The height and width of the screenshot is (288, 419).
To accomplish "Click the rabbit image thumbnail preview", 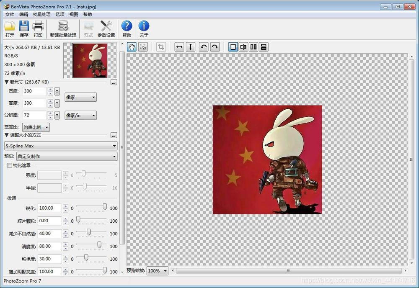I will tap(91, 61).
